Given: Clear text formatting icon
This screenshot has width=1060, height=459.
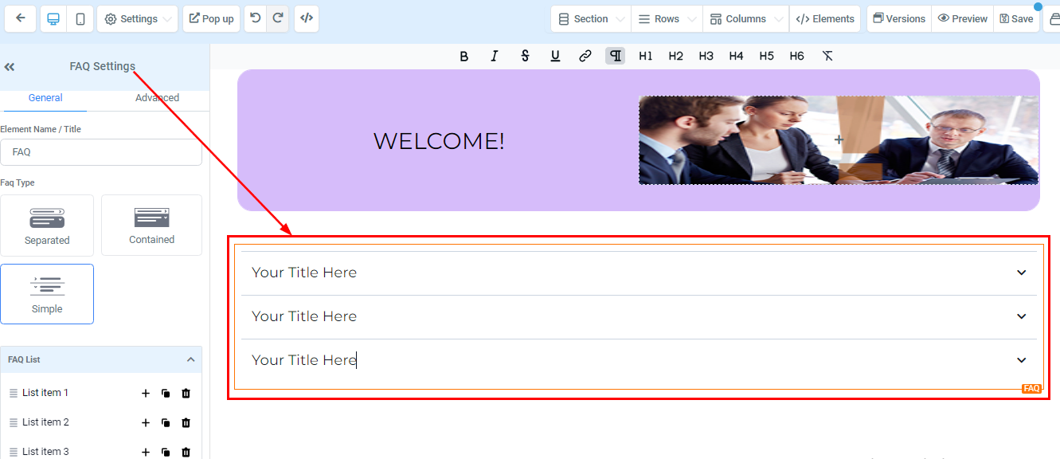Looking at the screenshot, I should click(x=827, y=56).
